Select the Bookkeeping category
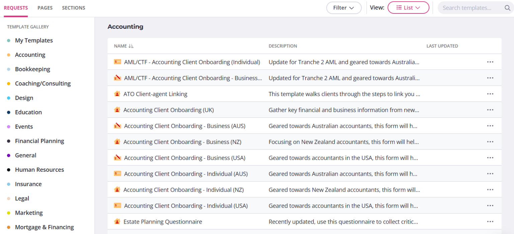 point(32,69)
